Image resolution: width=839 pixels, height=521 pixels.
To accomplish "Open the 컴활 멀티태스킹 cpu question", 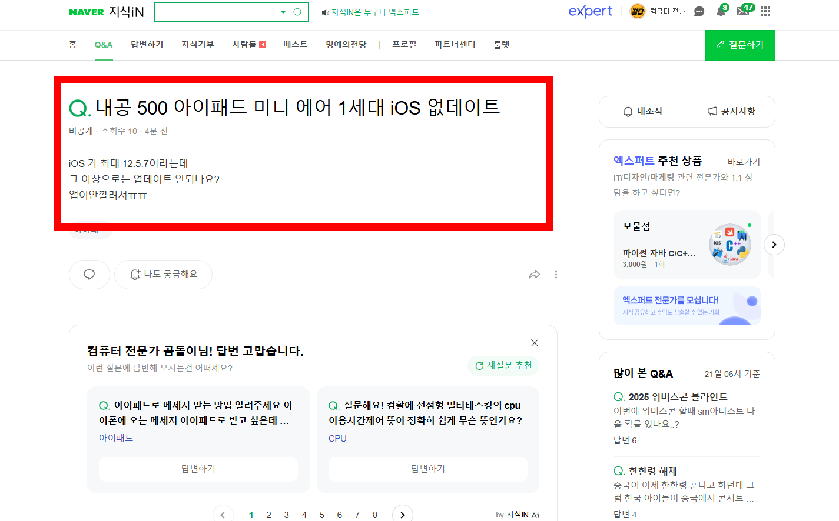I will 425,413.
